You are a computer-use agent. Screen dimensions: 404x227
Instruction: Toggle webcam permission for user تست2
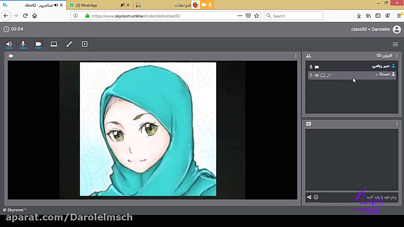point(317,75)
